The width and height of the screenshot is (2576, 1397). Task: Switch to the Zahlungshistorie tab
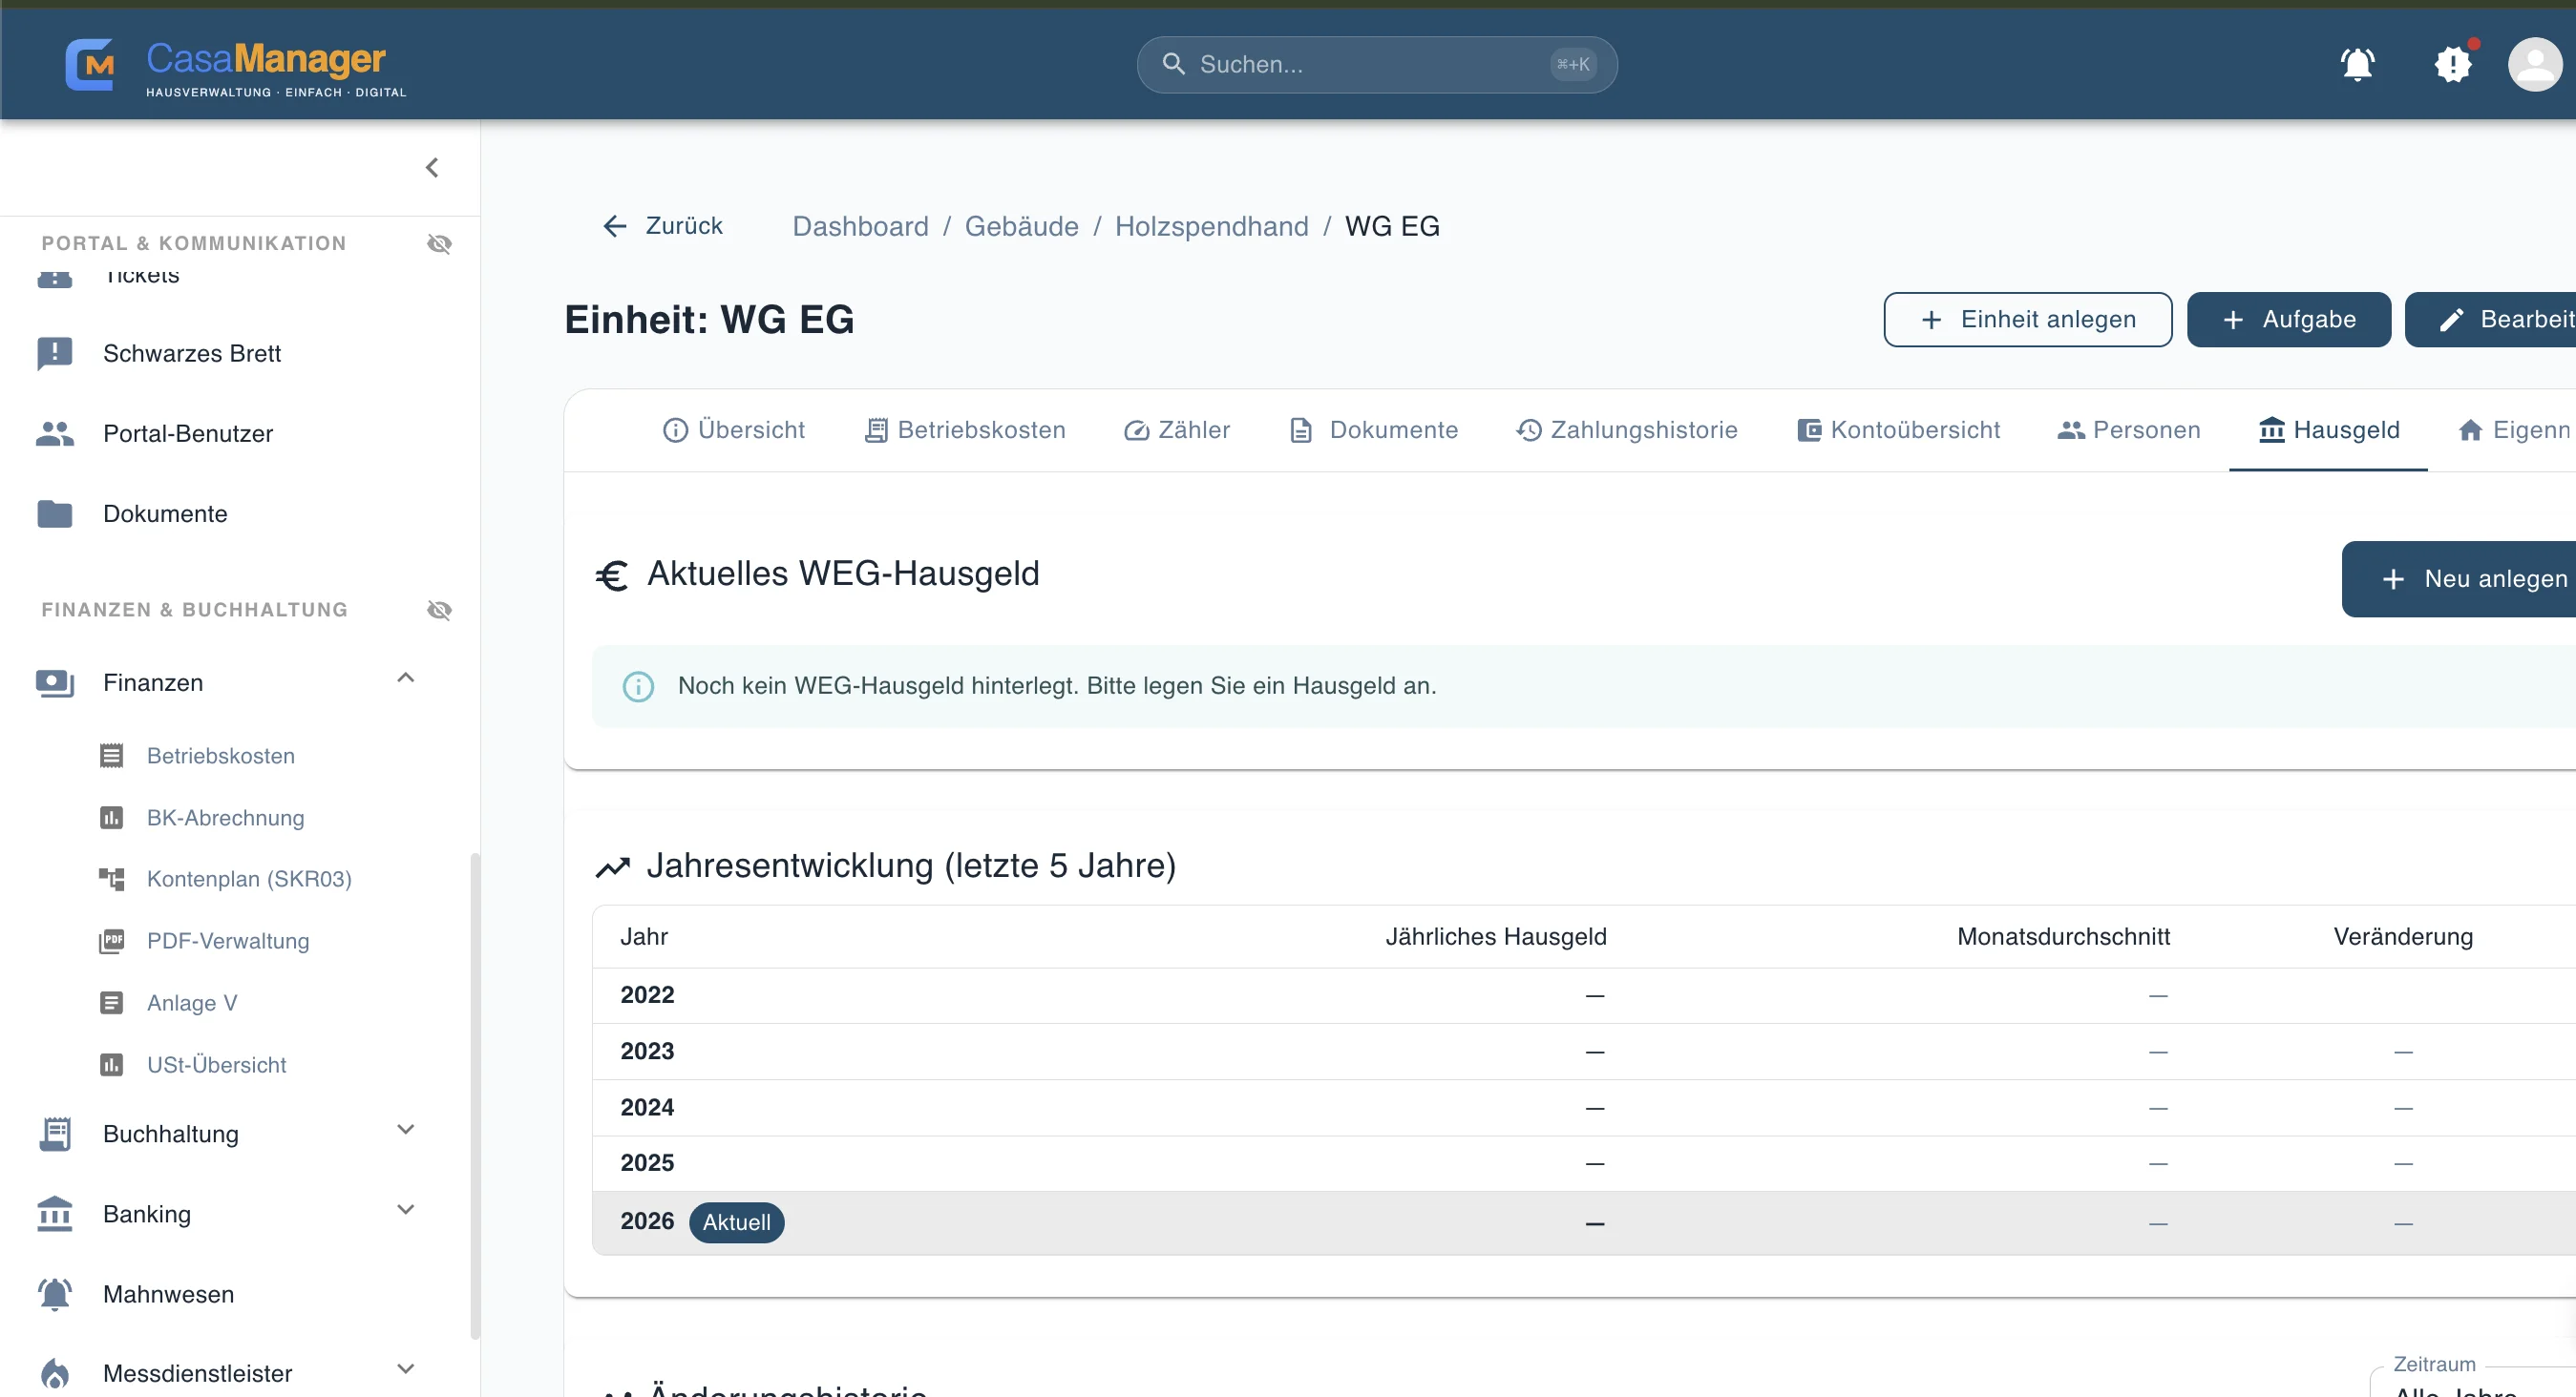(x=1626, y=430)
